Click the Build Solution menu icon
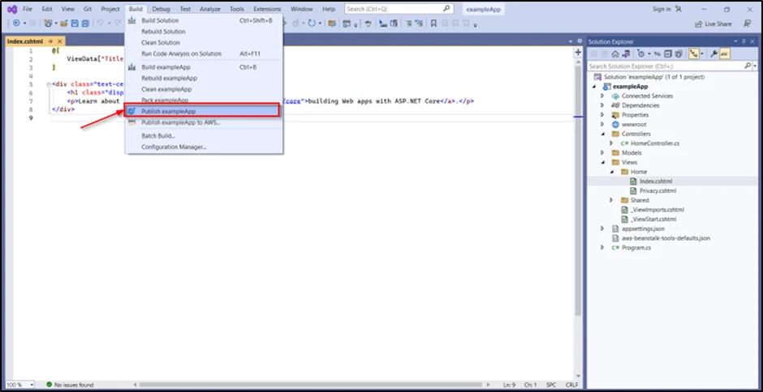This screenshot has height=392, width=763. pyautogui.click(x=131, y=20)
